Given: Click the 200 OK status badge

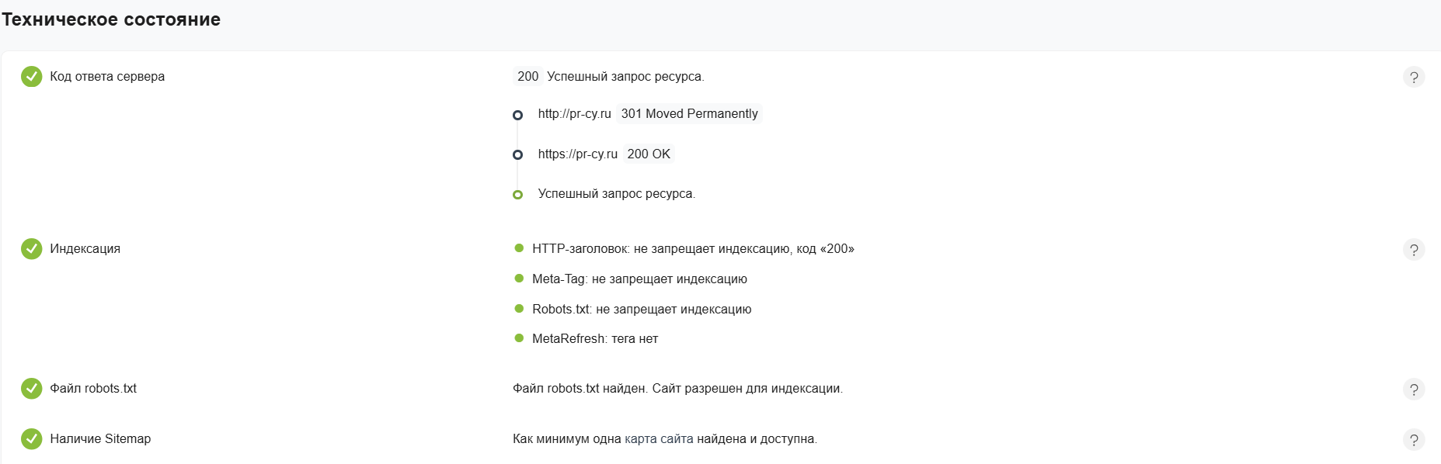Looking at the screenshot, I should click(x=648, y=154).
